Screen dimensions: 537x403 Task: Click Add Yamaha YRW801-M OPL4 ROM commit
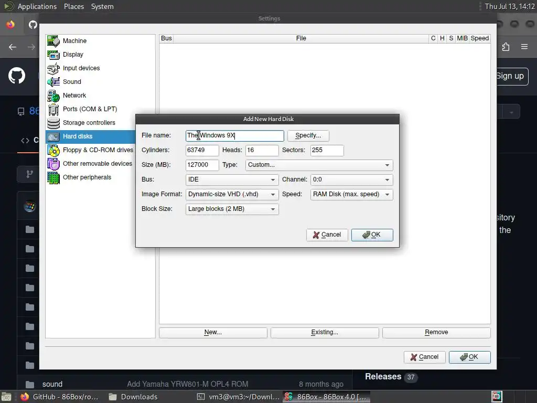click(188, 384)
